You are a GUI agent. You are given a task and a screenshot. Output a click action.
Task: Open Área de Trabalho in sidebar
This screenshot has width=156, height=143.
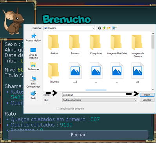coord(33,53)
